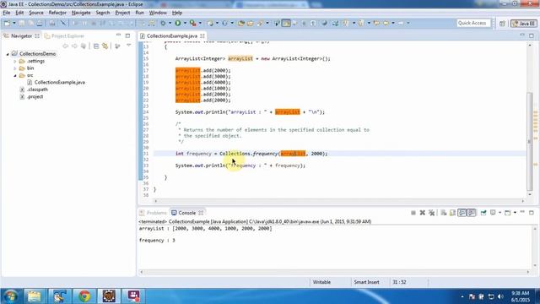Open the Open Console dropdown arrow
The image size is (540, 304).
tap(515, 213)
